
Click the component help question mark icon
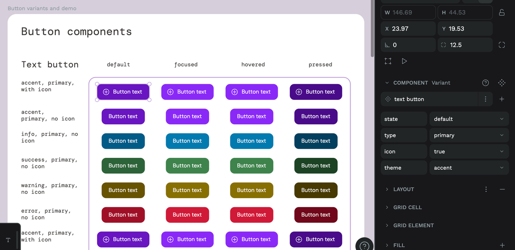tap(485, 83)
